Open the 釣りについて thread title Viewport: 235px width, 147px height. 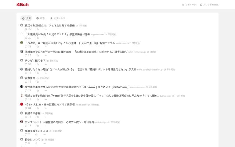coord(32,140)
